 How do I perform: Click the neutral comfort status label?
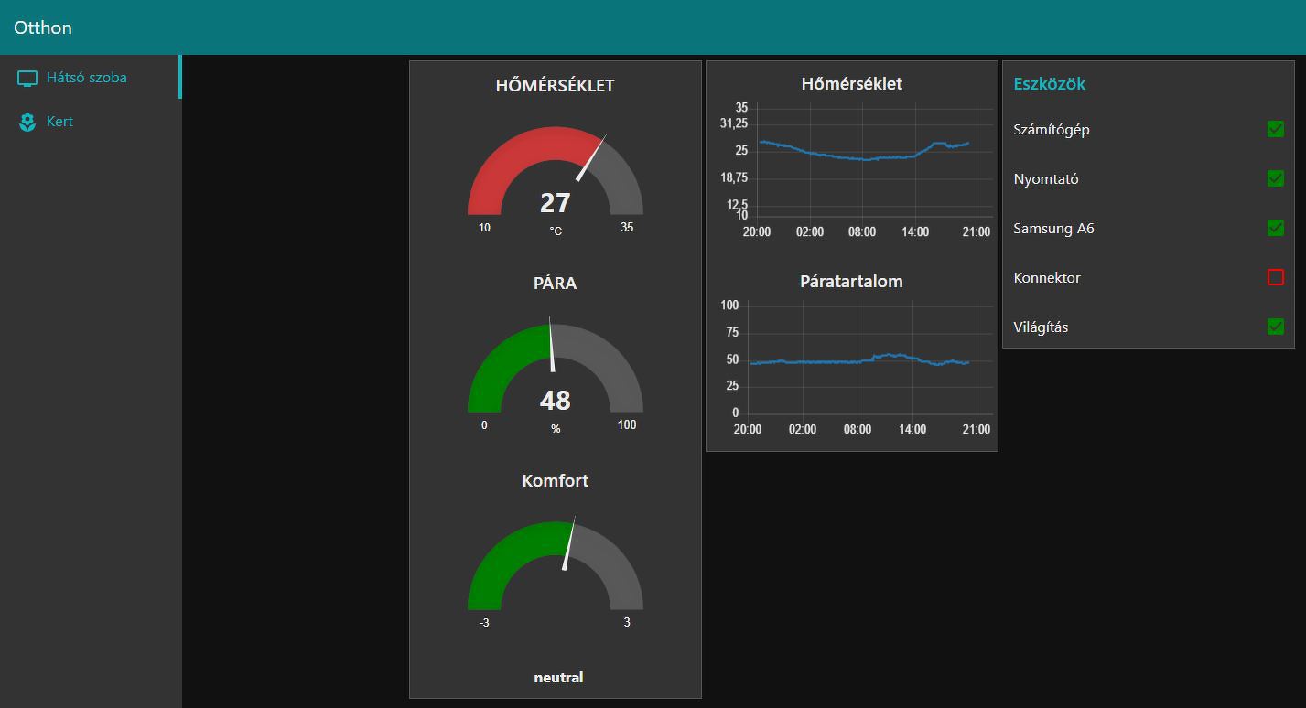click(558, 678)
